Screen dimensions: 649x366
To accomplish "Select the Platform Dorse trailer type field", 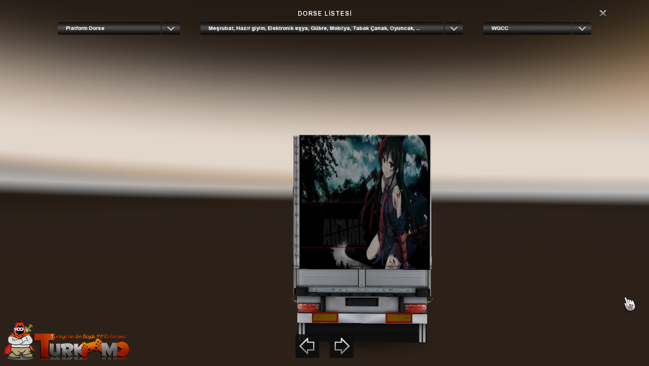I will (x=109, y=29).
